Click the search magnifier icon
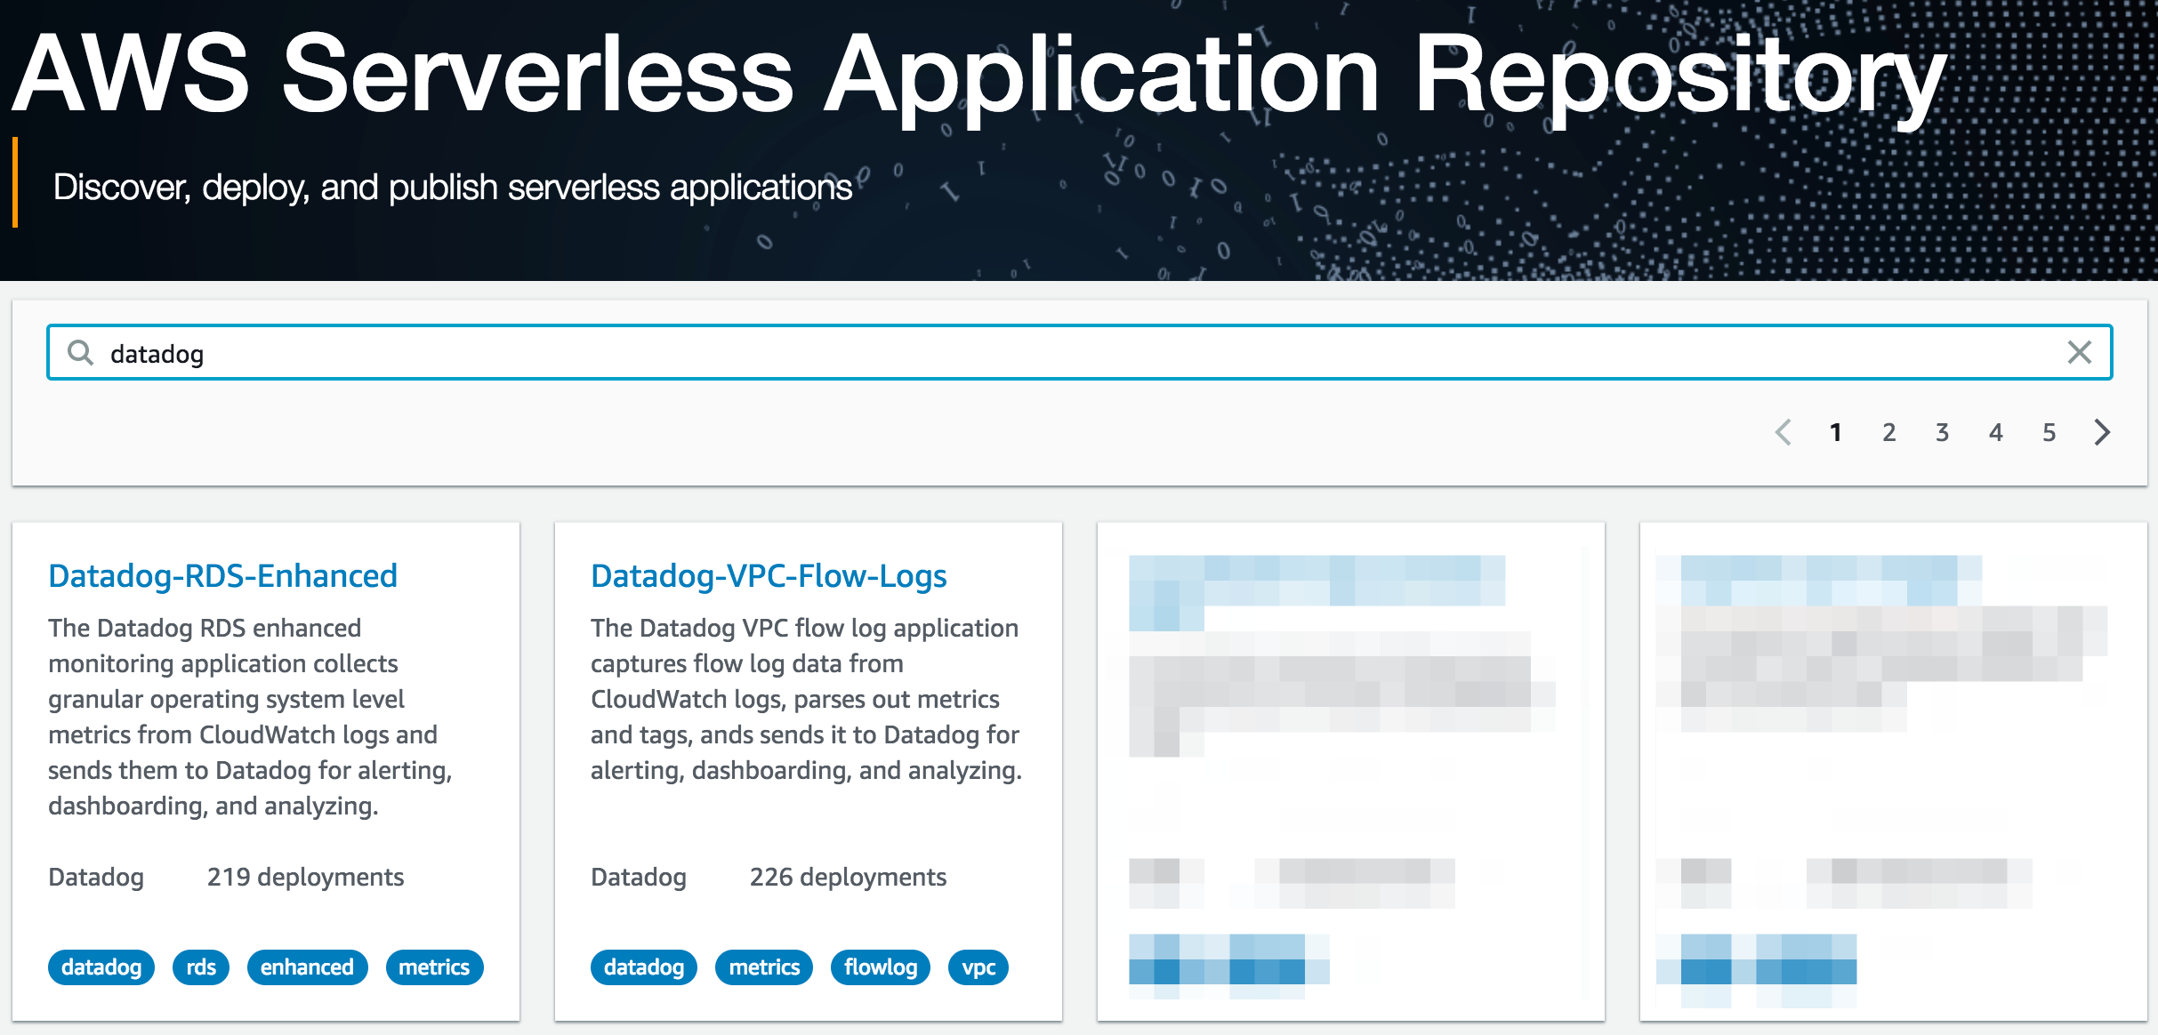The image size is (2158, 1035). coord(80,353)
